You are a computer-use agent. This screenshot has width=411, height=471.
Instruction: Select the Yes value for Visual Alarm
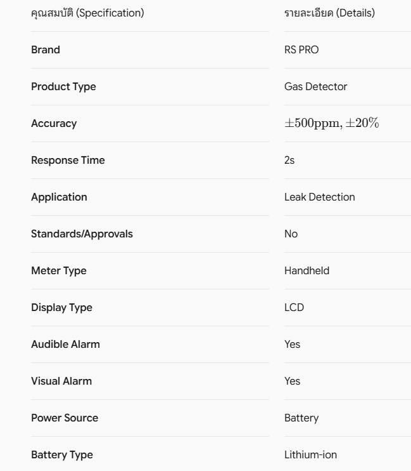(x=293, y=381)
